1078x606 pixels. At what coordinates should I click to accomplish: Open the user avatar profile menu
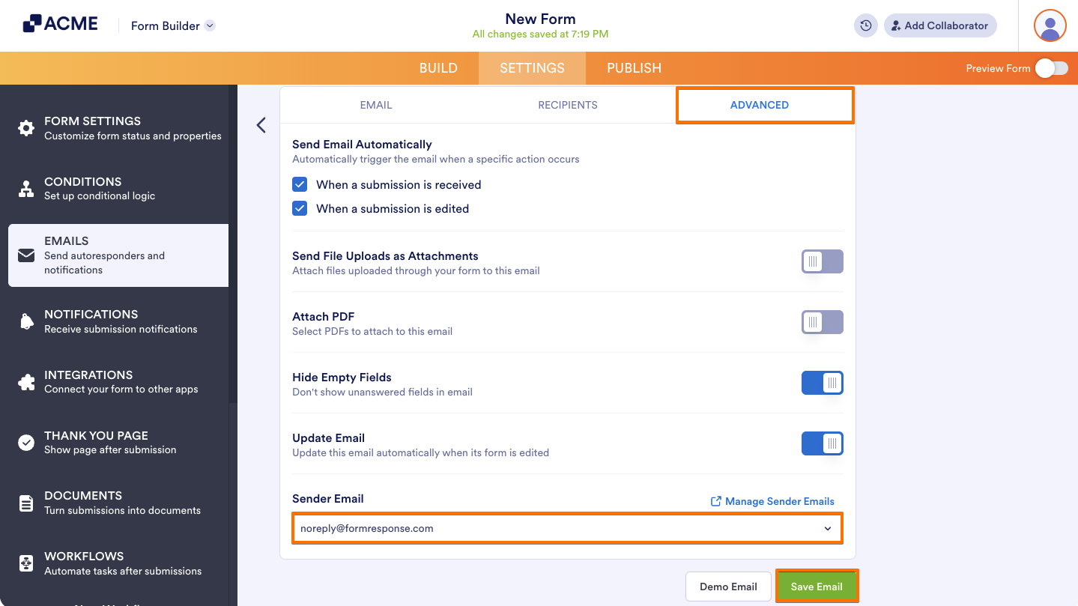1050,25
